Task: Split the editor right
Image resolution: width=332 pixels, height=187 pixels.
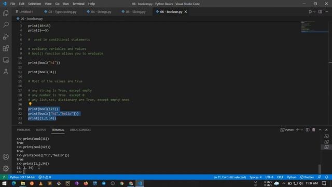Action: [x=320, y=11]
